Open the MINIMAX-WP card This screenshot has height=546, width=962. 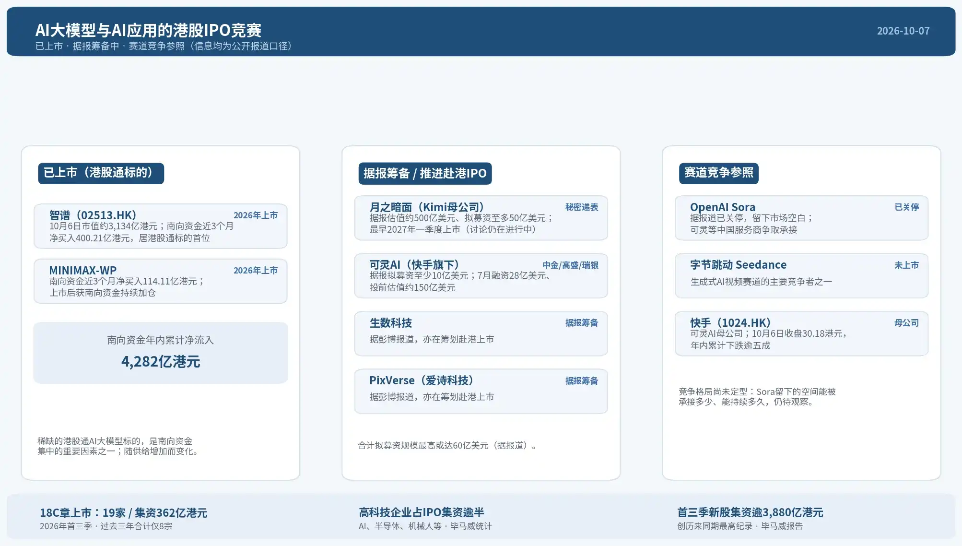tap(161, 281)
